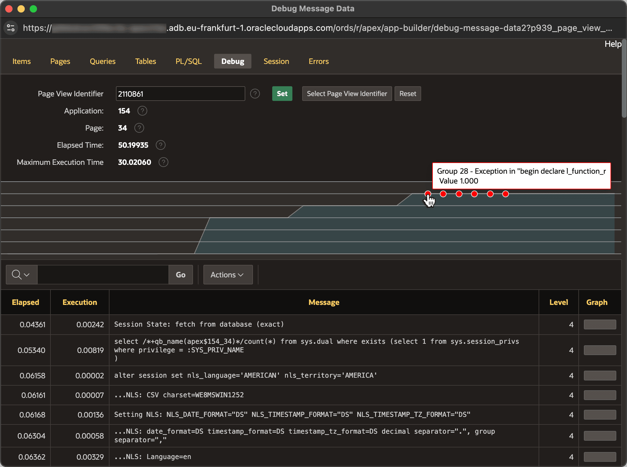
Task: Click graph bar in alter session row
Action: tap(600, 376)
